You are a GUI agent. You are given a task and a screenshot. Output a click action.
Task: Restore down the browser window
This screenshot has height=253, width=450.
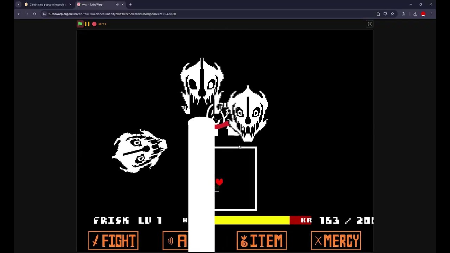click(x=420, y=5)
